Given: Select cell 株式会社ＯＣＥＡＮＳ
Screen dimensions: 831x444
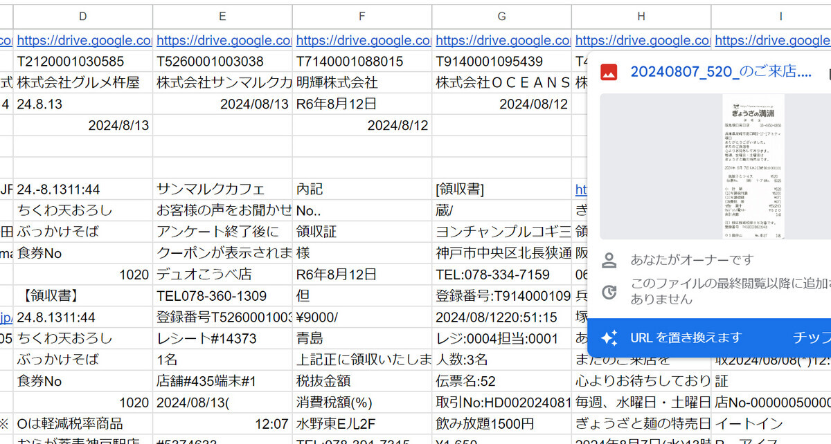Looking at the screenshot, I should click(501, 82).
